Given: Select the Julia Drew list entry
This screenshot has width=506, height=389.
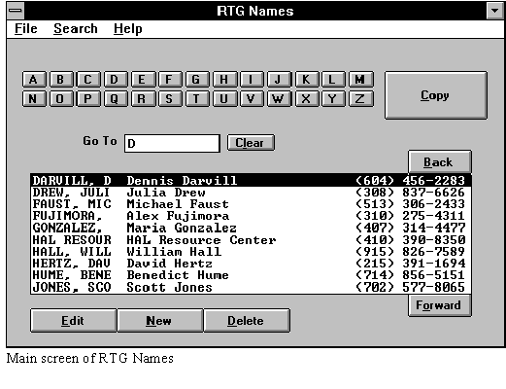Looking at the screenshot, I should pos(251,193).
